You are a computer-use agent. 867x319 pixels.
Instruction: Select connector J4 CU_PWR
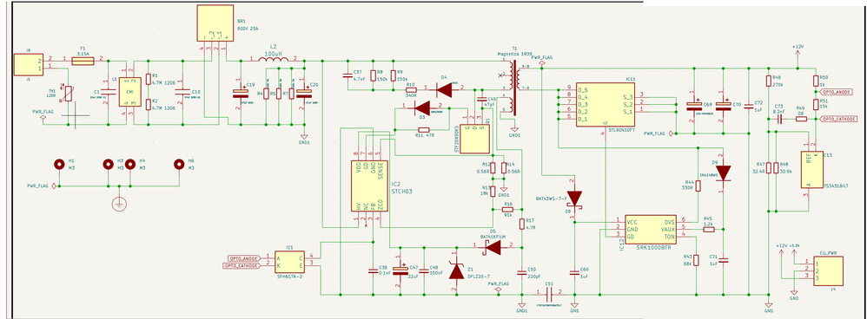point(828,270)
